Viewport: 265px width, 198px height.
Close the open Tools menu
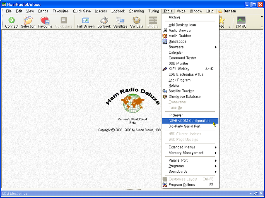click(168, 11)
